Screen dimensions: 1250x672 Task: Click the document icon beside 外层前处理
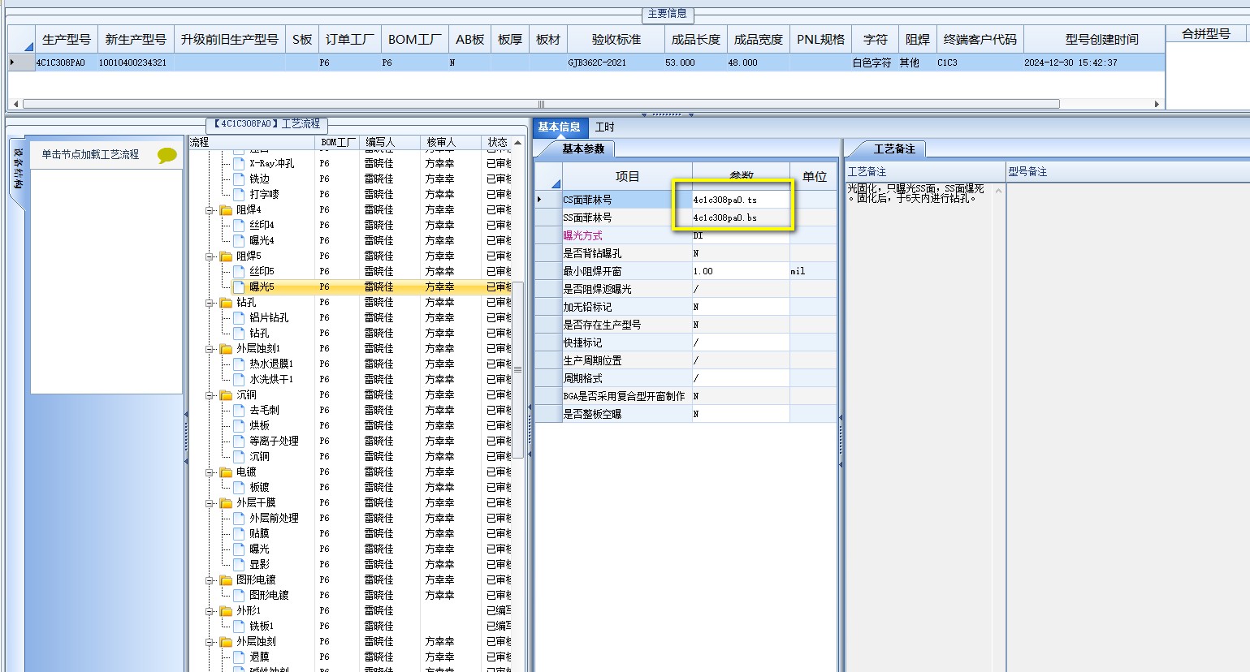239,519
